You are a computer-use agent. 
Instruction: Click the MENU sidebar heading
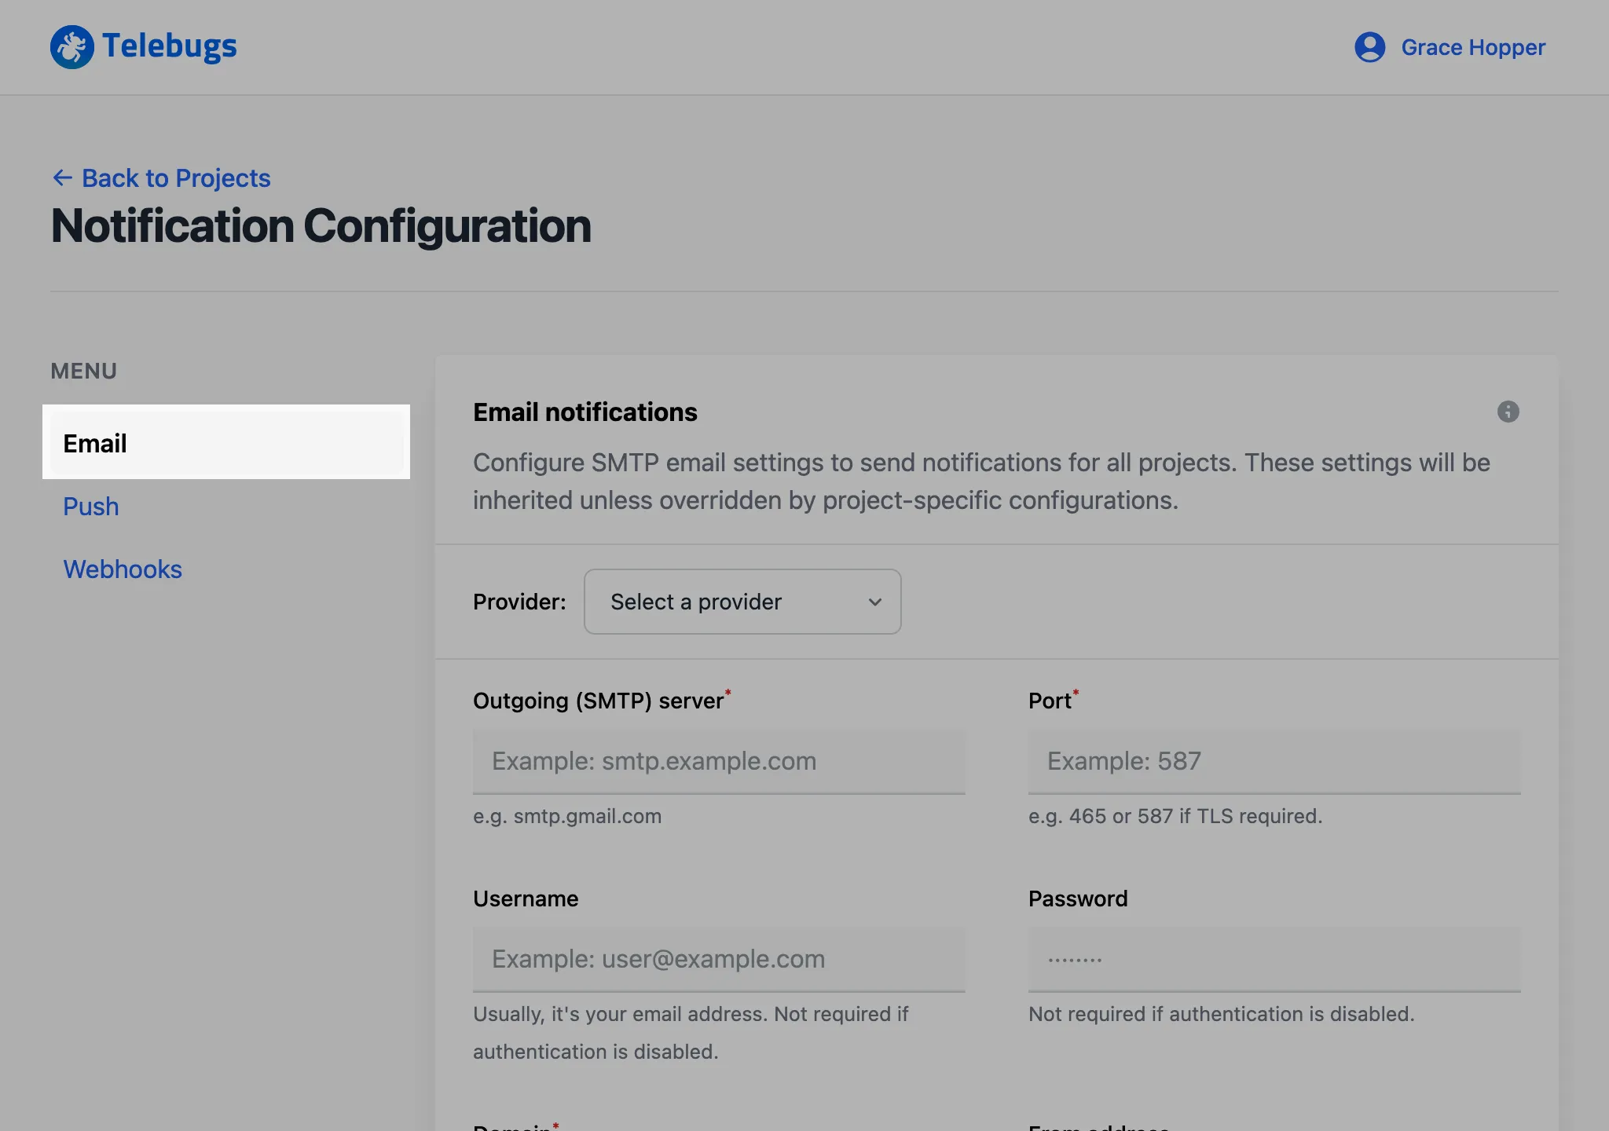[x=84, y=371]
